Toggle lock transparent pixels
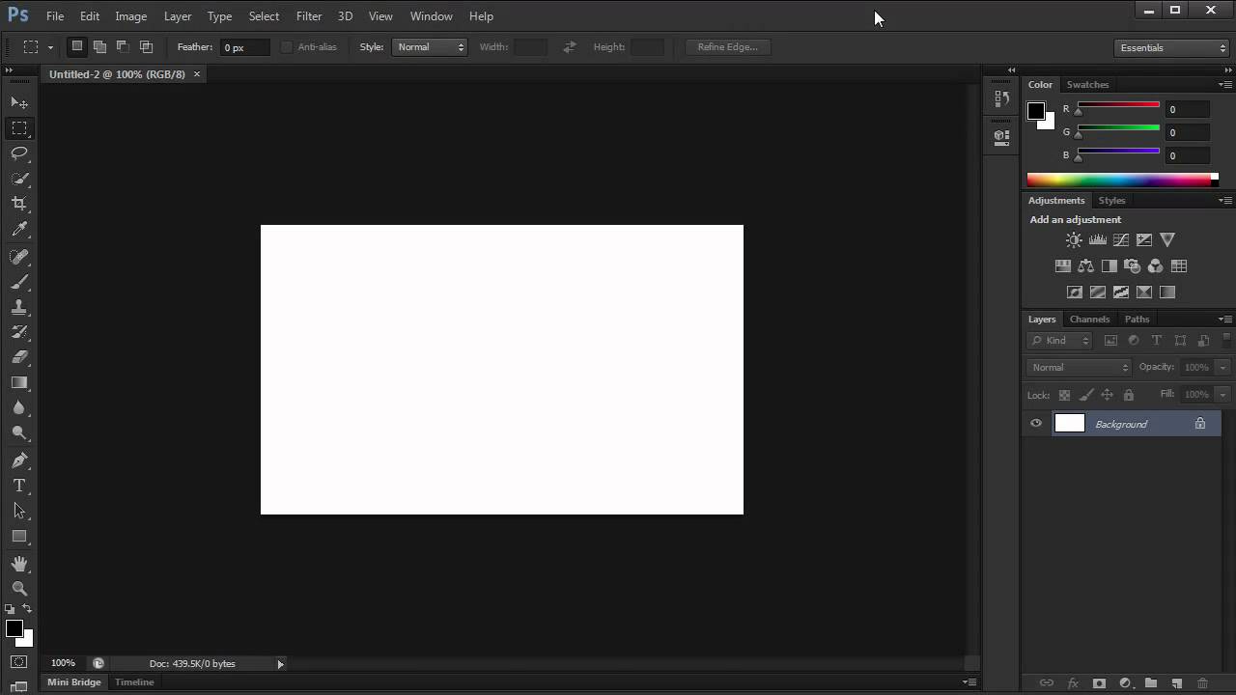Viewport: 1236px width, 695px height. coord(1064,395)
